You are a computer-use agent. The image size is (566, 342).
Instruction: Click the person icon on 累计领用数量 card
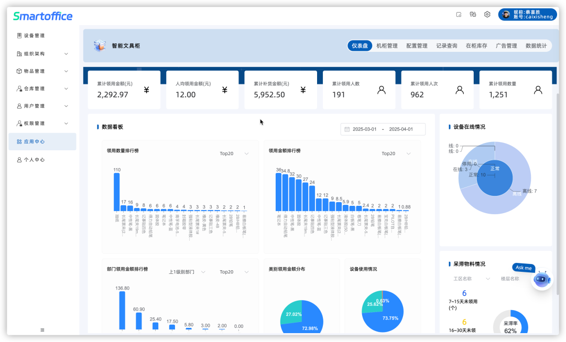coord(538,90)
